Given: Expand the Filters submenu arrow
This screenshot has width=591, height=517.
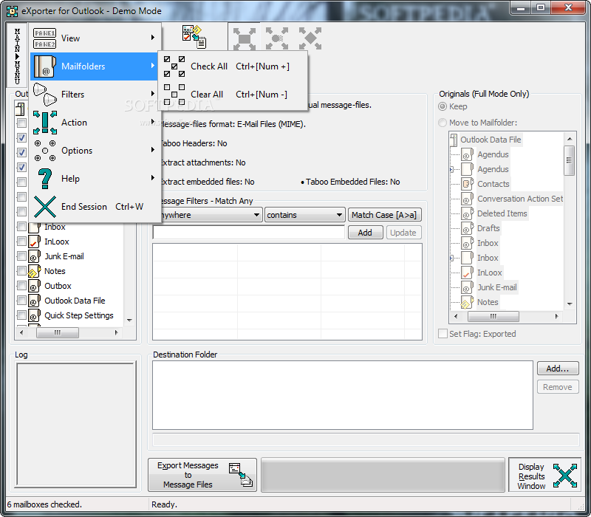Looking at the screenshot, I should (x=153, y=94).
